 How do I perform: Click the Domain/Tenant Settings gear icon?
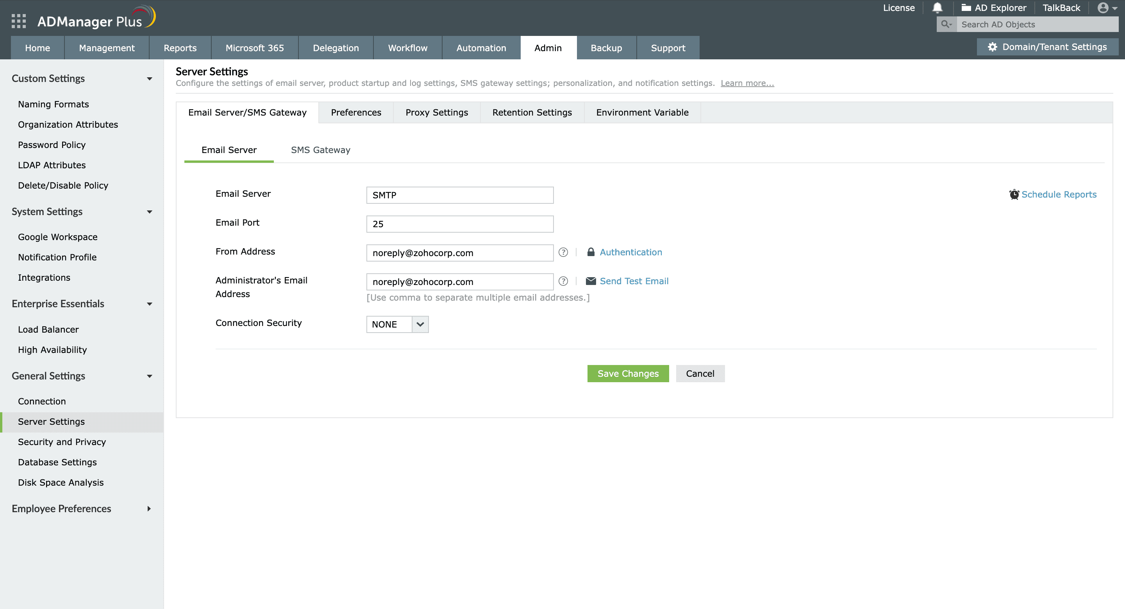tap(992, 47)
